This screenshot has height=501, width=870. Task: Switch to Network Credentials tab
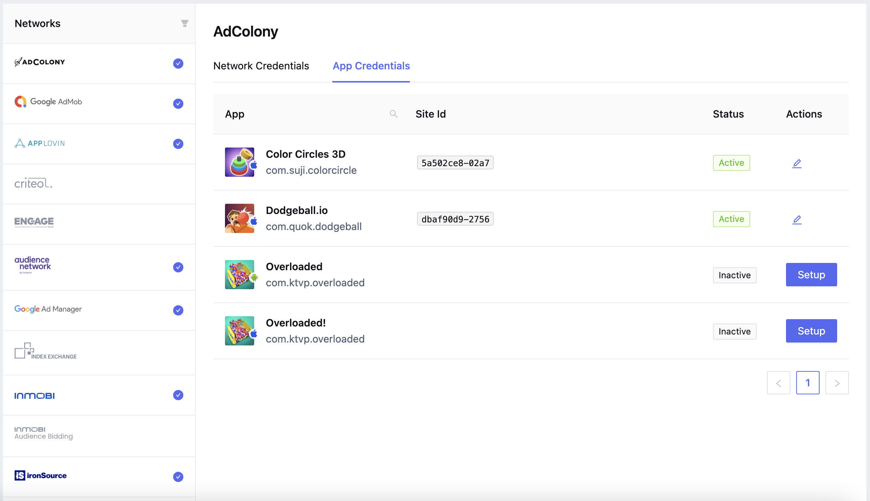[x=261, y=66]
